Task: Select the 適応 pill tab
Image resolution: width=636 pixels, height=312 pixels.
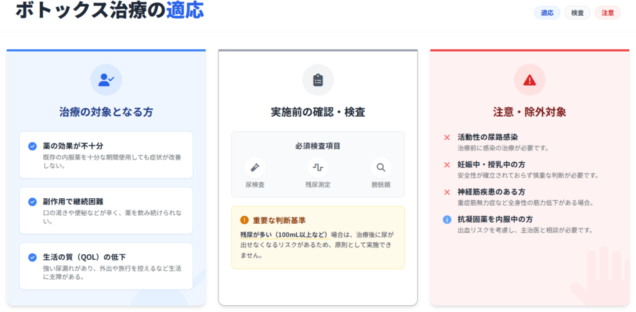Action: (547, 12)
